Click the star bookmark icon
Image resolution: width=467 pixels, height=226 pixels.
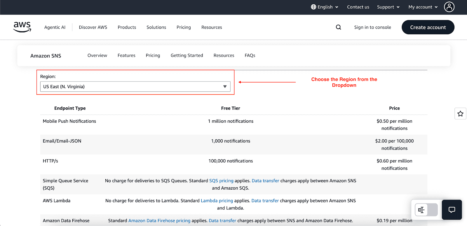point(460,113)
